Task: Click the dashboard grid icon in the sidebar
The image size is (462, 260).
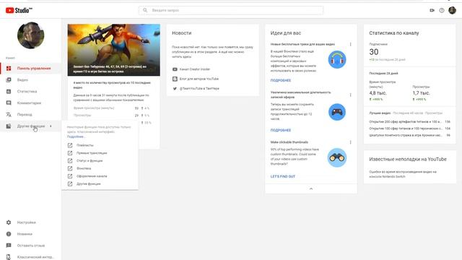Action: click(x=9, y=69)
